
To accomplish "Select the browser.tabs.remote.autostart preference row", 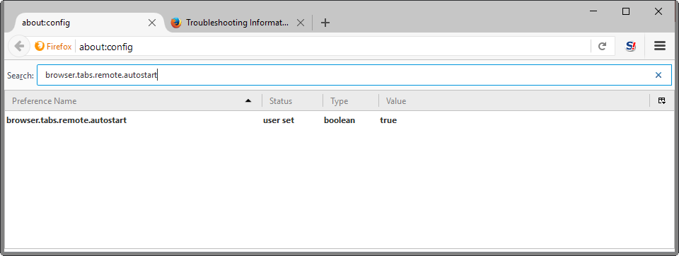I will tap(339, 120).
